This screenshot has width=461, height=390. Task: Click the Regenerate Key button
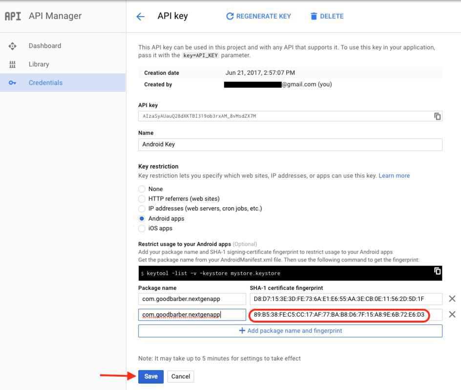point(258,16)
